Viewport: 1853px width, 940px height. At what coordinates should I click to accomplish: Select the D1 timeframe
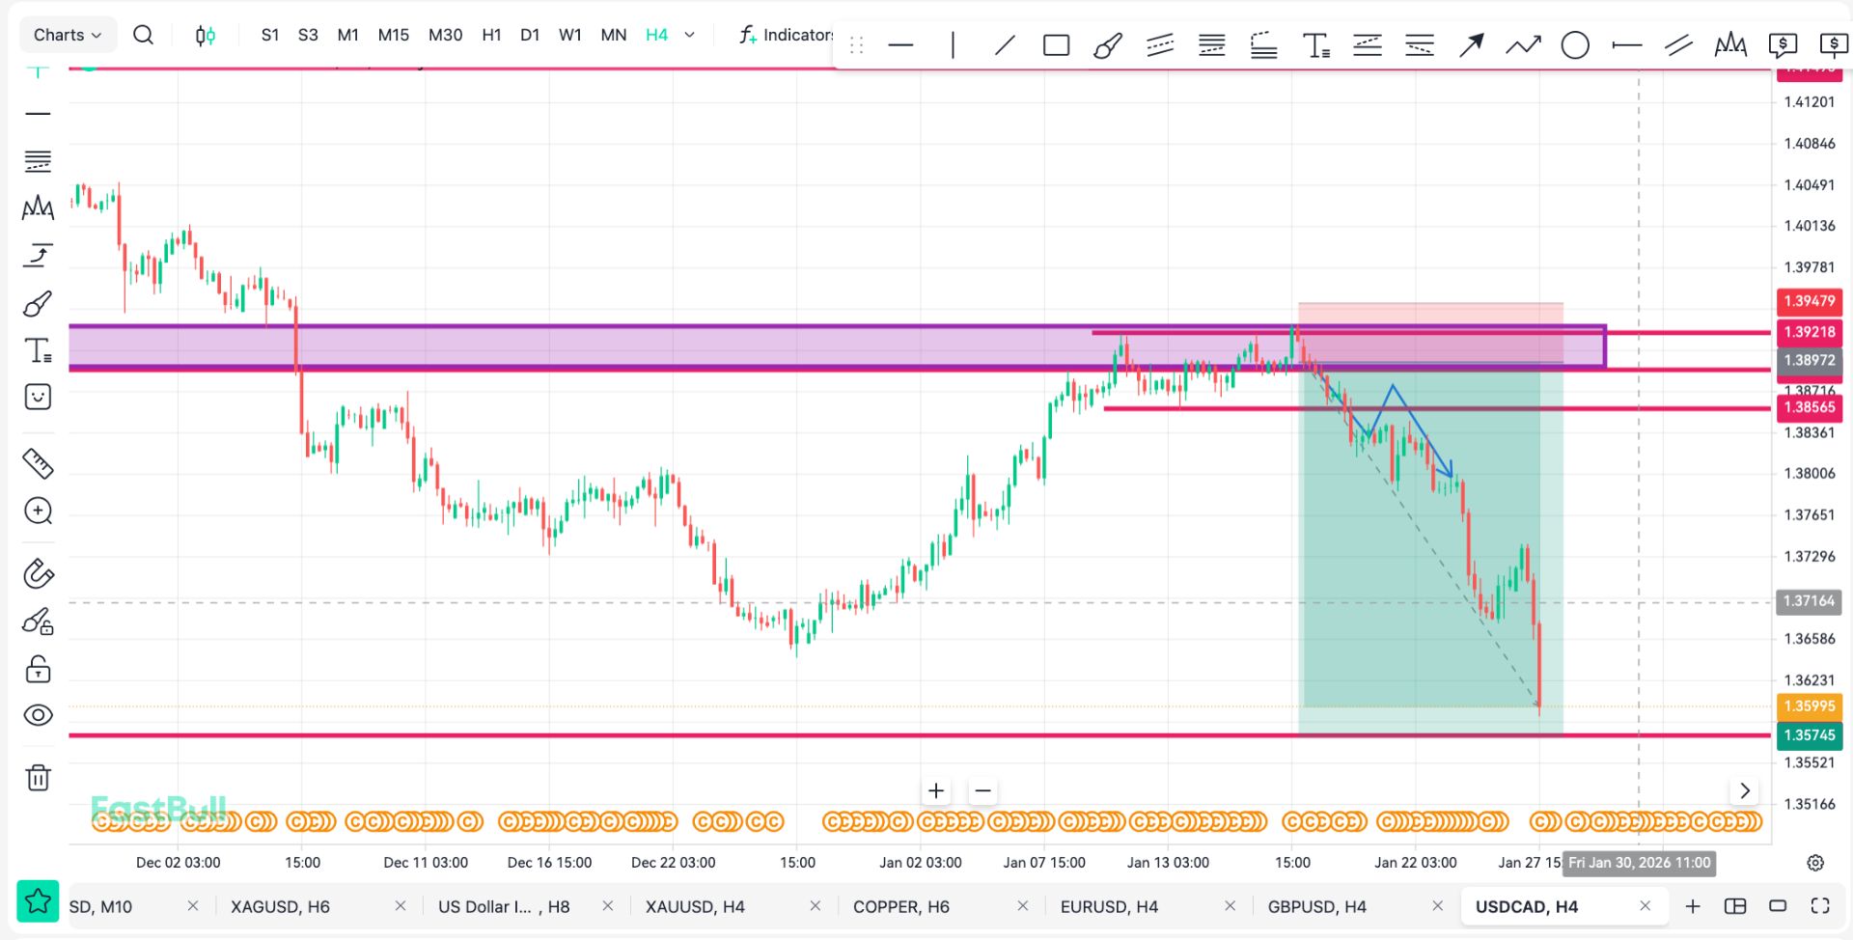pos(530,35)
